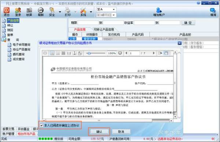Open 电子合同查询 in left tree
Image resolution: width=220 pixels, height=142 pixels.
point(22,45)
